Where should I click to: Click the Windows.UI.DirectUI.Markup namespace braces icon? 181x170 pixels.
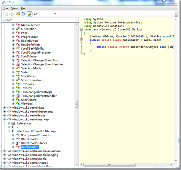click(13, 131)
